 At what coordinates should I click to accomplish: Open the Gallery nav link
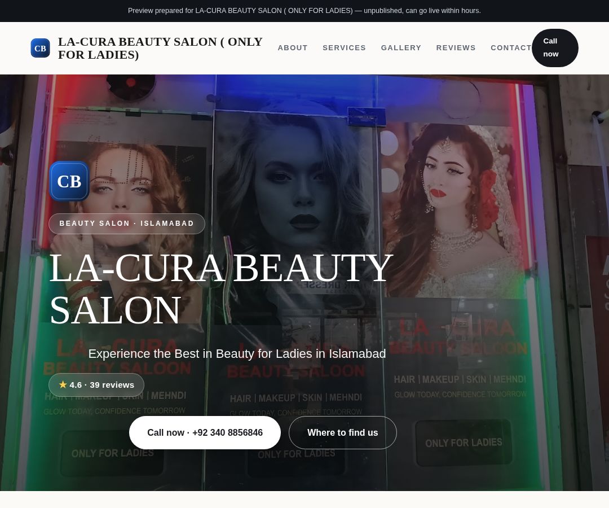(x=401, y=48)
